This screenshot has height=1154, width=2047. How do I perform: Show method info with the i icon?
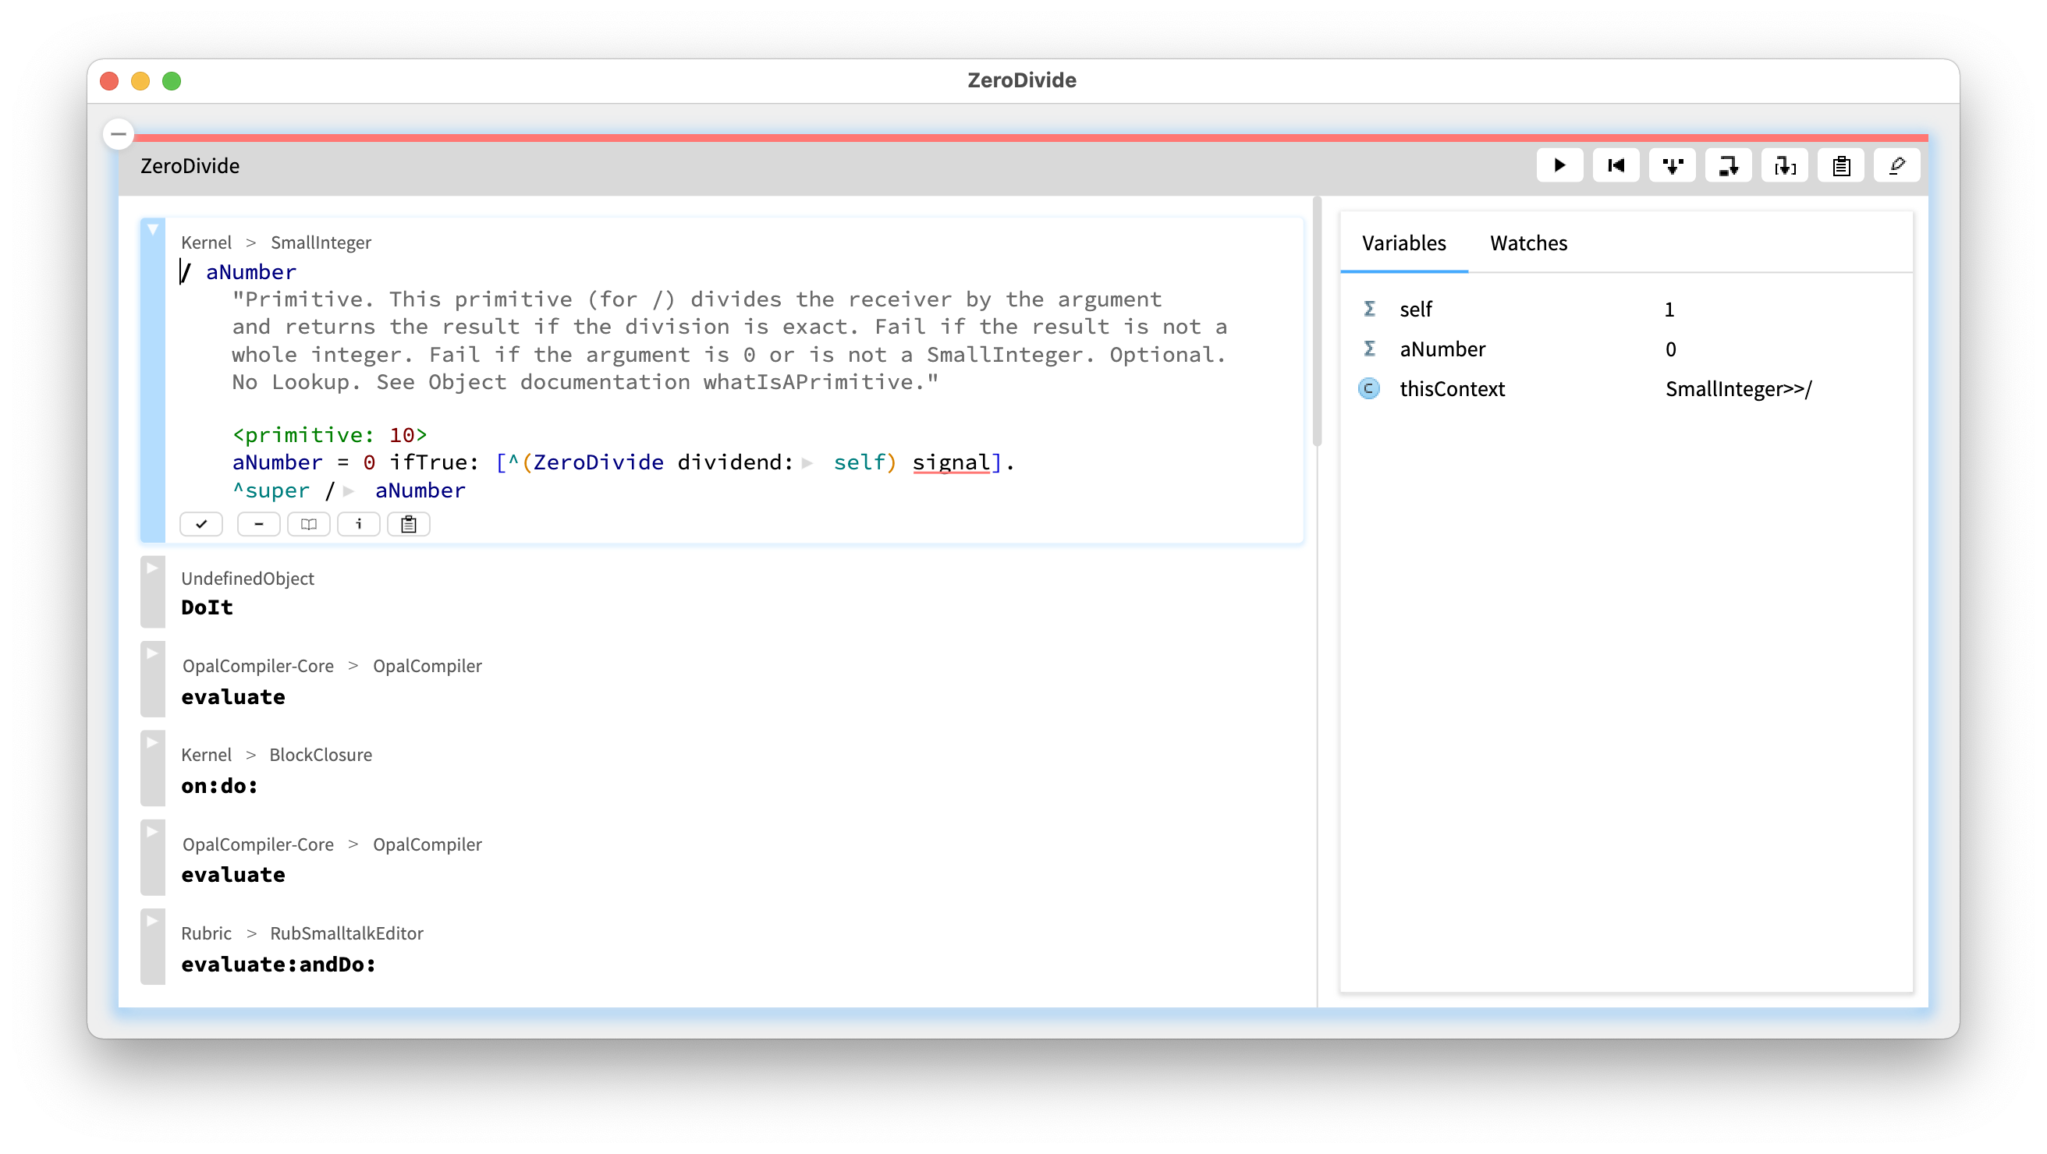coord(358,524)
